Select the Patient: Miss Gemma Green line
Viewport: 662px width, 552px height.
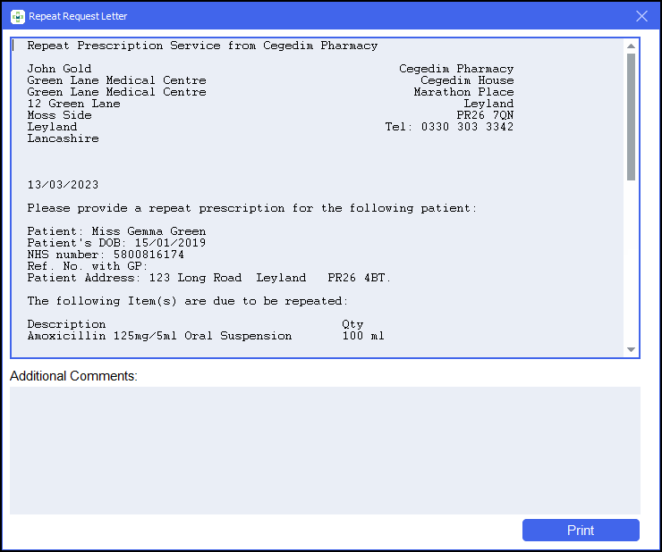[x=116, y=231]
